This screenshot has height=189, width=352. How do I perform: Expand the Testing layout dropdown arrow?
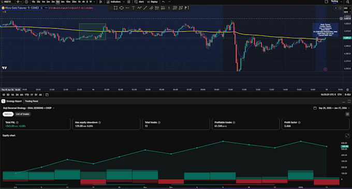(342, 2)
